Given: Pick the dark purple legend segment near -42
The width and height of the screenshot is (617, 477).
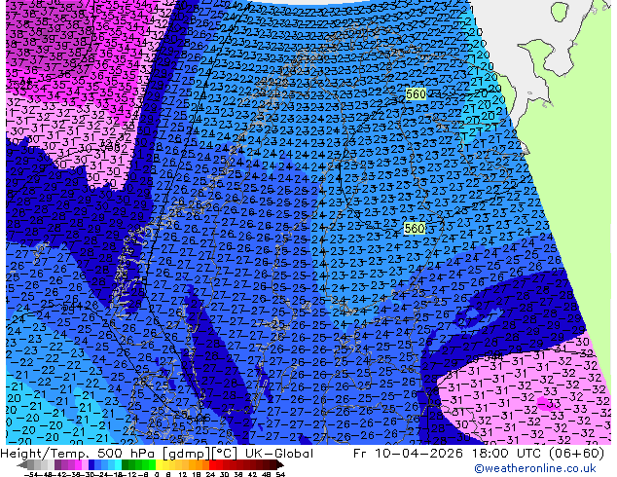Looking at the screenshot, I should (57, 465).
